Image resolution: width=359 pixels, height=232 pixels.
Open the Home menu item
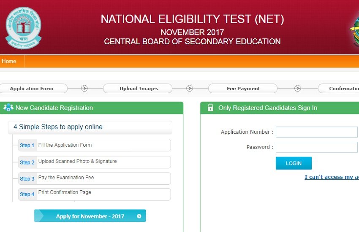pyautogui.click(x=9, y=62)
